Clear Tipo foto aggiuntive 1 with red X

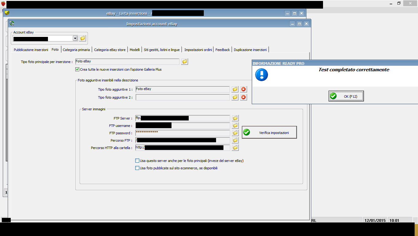pyautogui.click(x=243, y=89)
